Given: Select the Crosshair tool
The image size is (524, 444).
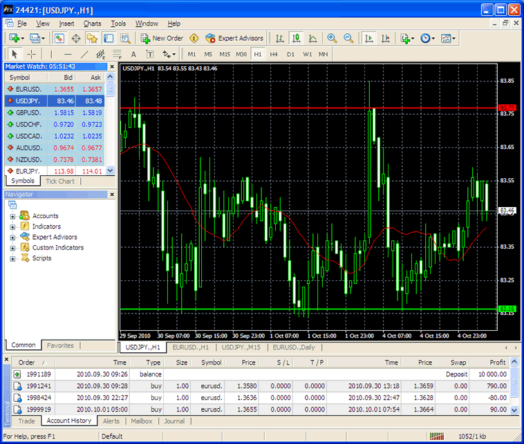Looking at the screenshot, I should (31, 54).
